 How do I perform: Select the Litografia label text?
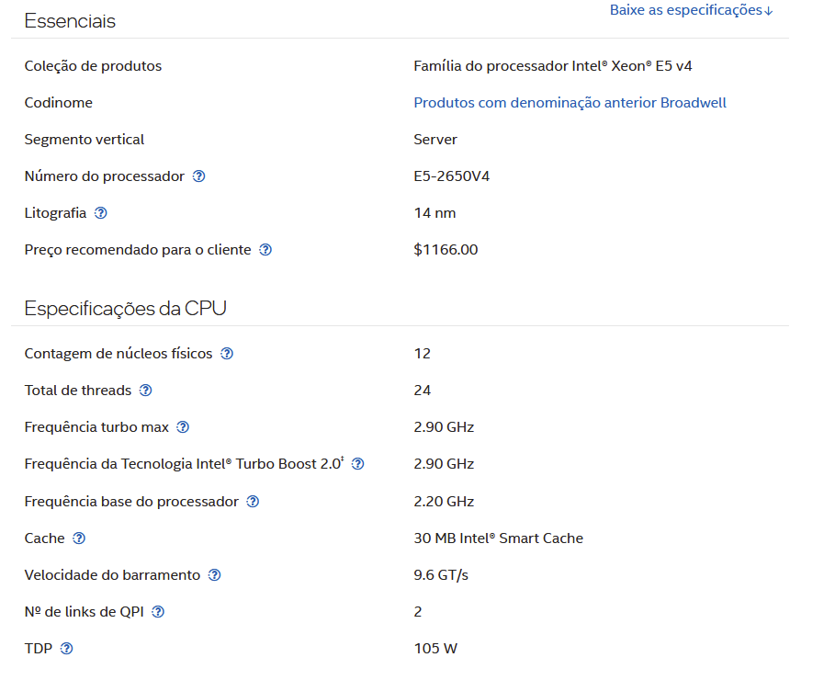(x=55, y=213)
